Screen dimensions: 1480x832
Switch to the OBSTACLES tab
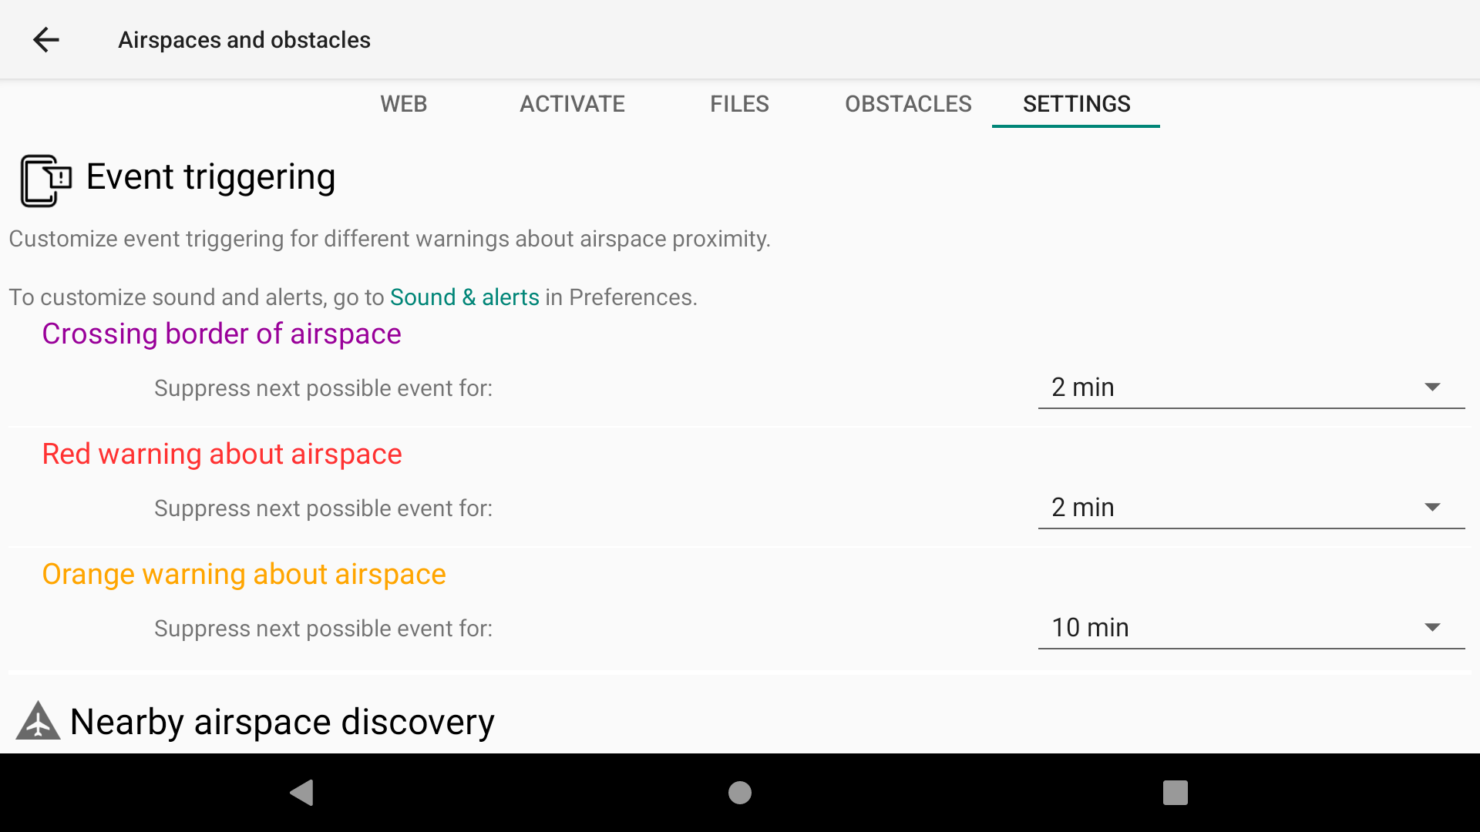(908, 104)
